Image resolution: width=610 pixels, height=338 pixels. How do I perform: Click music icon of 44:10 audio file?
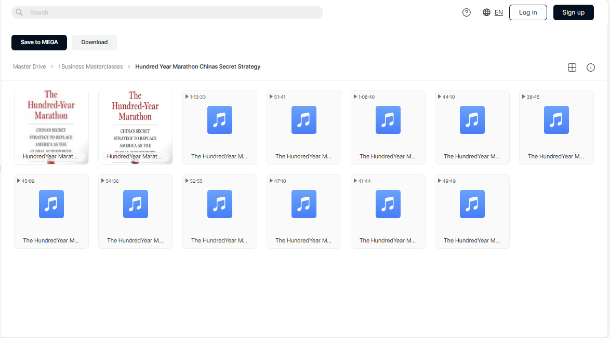tap(472, 120)
